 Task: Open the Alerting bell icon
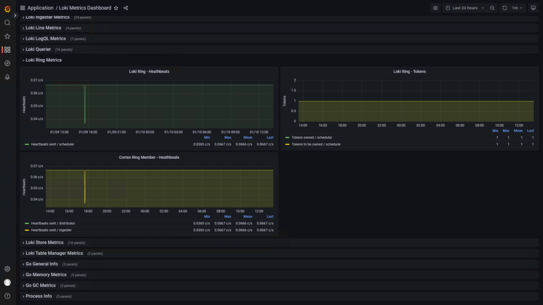[7, 77]
